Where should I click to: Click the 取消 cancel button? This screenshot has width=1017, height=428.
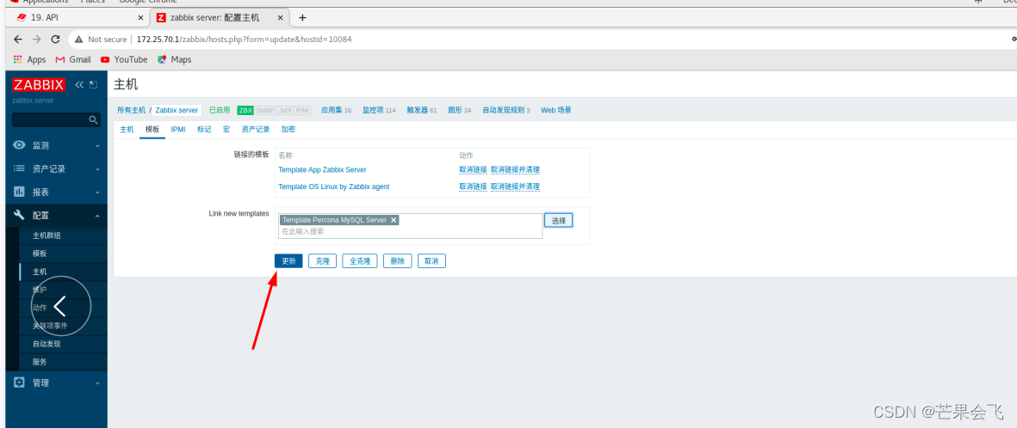pyautogui.click(x=432, y=261)
